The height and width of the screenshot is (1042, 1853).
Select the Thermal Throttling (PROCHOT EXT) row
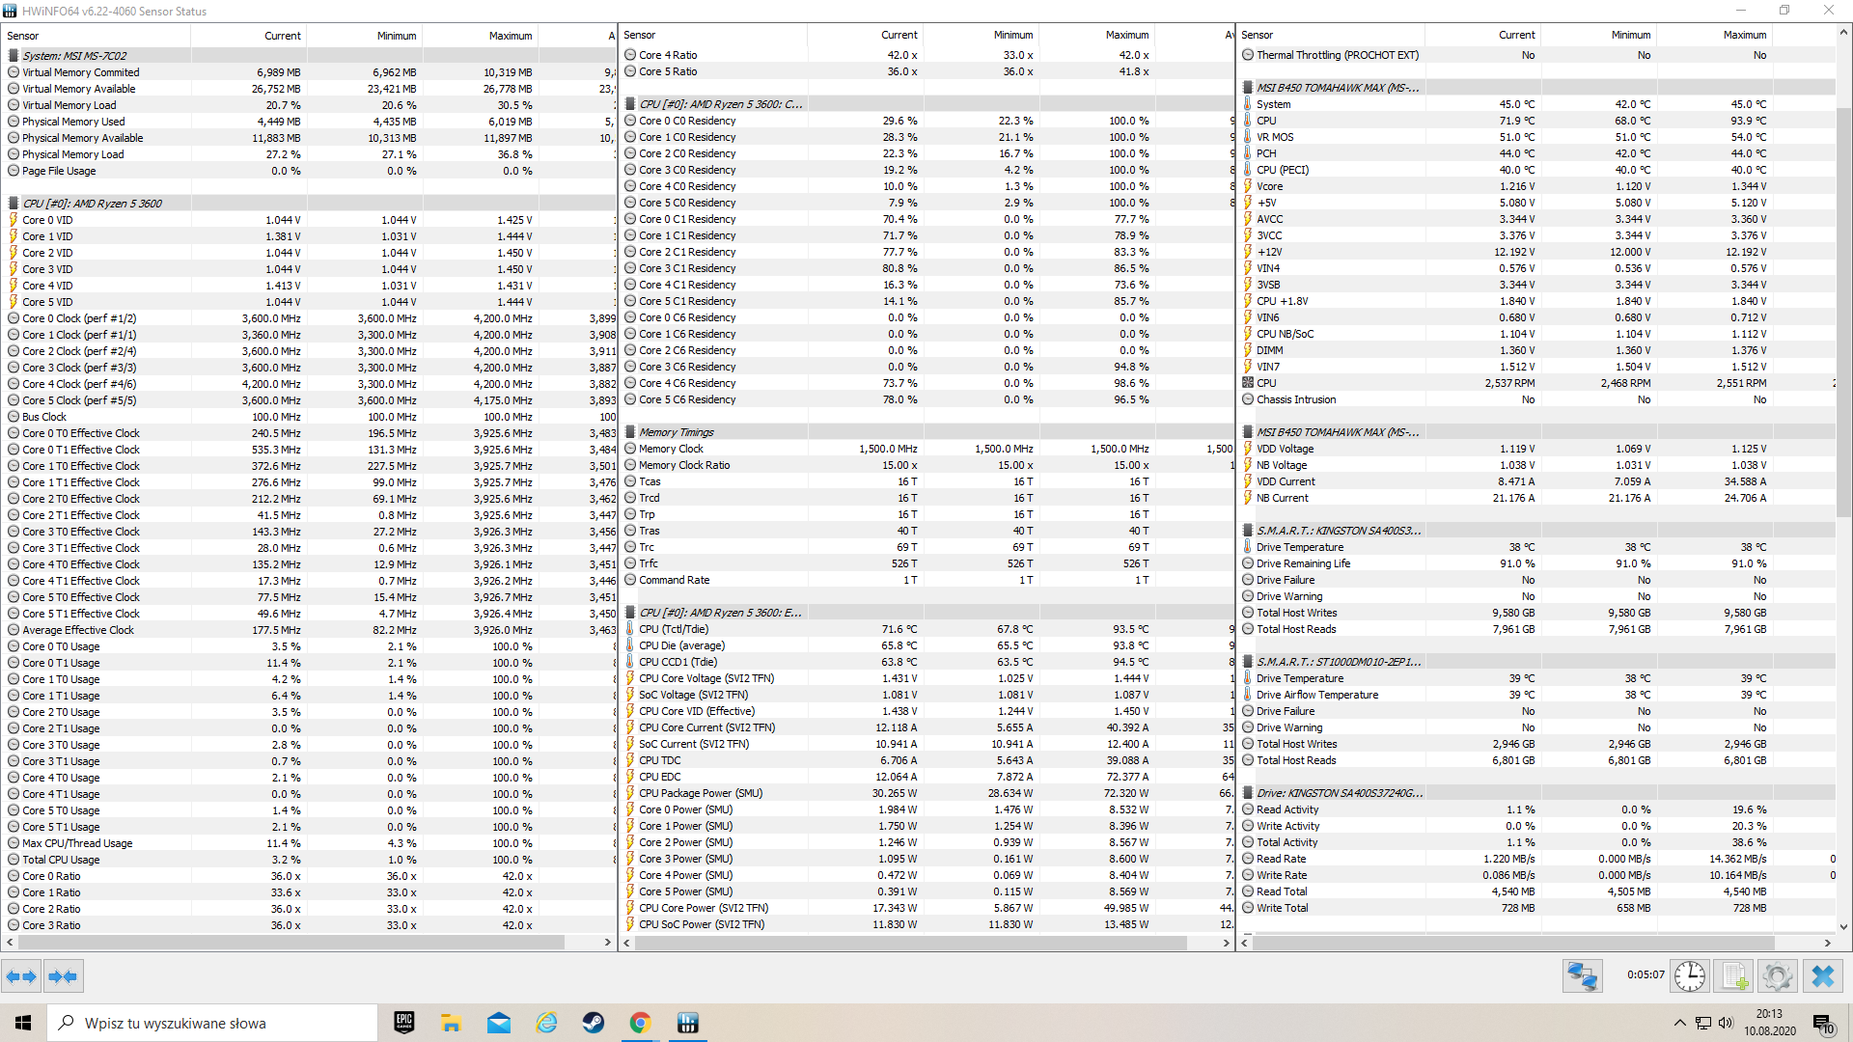pyautogui.click(x=1537, y=55)
